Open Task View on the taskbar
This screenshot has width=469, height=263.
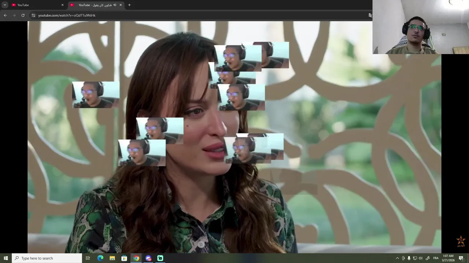click(x=88, y=258)
